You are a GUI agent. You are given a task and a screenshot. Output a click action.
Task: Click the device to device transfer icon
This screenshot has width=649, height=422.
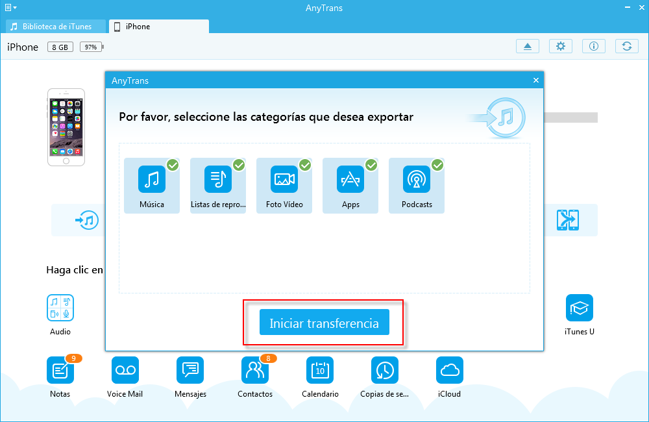tap(568, 220)
